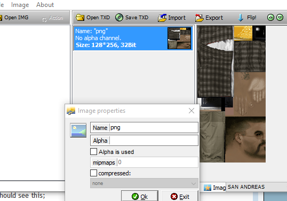
Task: Move texture up with green up arrow
Action: 270,18
